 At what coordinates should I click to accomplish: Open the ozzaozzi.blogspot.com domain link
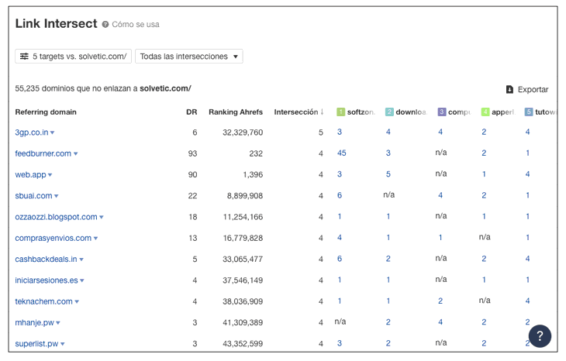pyautogui.click(x=56, y=217)
